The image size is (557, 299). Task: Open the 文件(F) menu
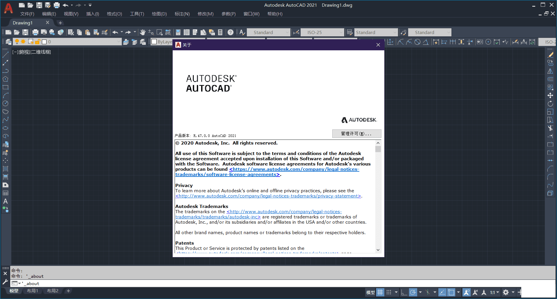pyautogui.click(x=27, y=14)
